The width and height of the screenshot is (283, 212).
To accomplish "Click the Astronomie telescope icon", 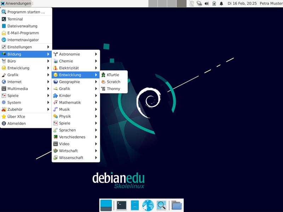I will point(56,54).
